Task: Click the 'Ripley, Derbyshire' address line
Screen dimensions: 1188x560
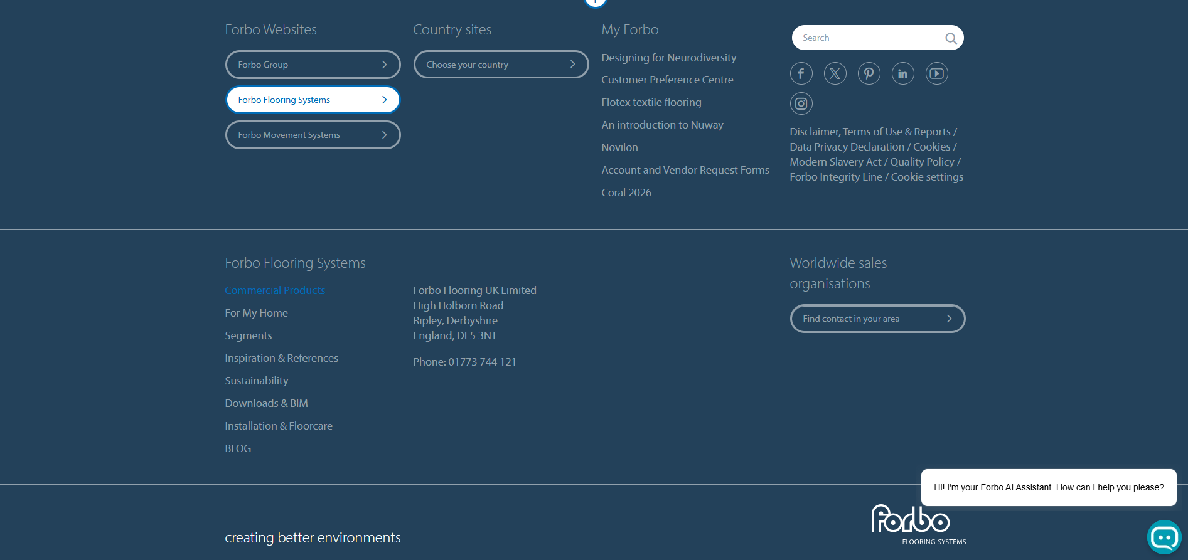Action: 455,320
